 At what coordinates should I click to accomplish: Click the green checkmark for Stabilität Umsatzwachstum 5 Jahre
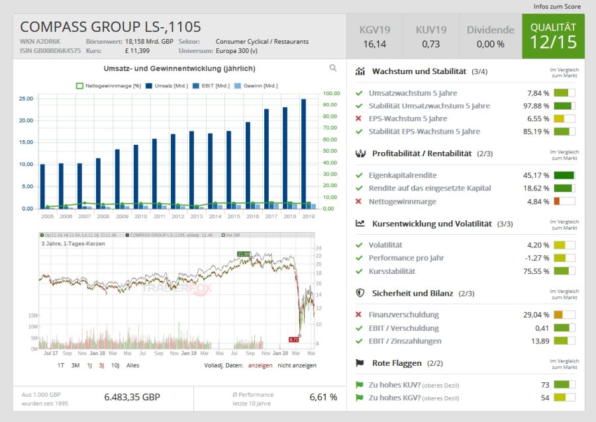[359, 106]
